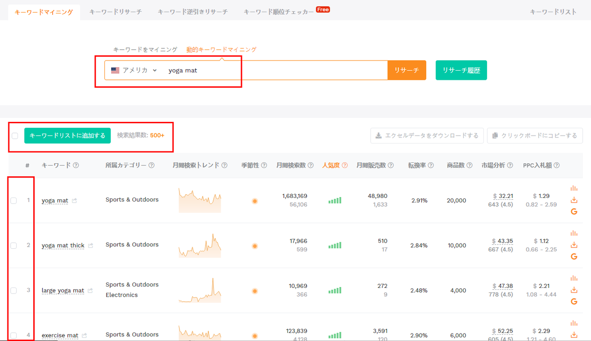The image size is (591, 341).
Task: Click help icon beside 月間検索トレンド header
Action: tap(224, 165)
